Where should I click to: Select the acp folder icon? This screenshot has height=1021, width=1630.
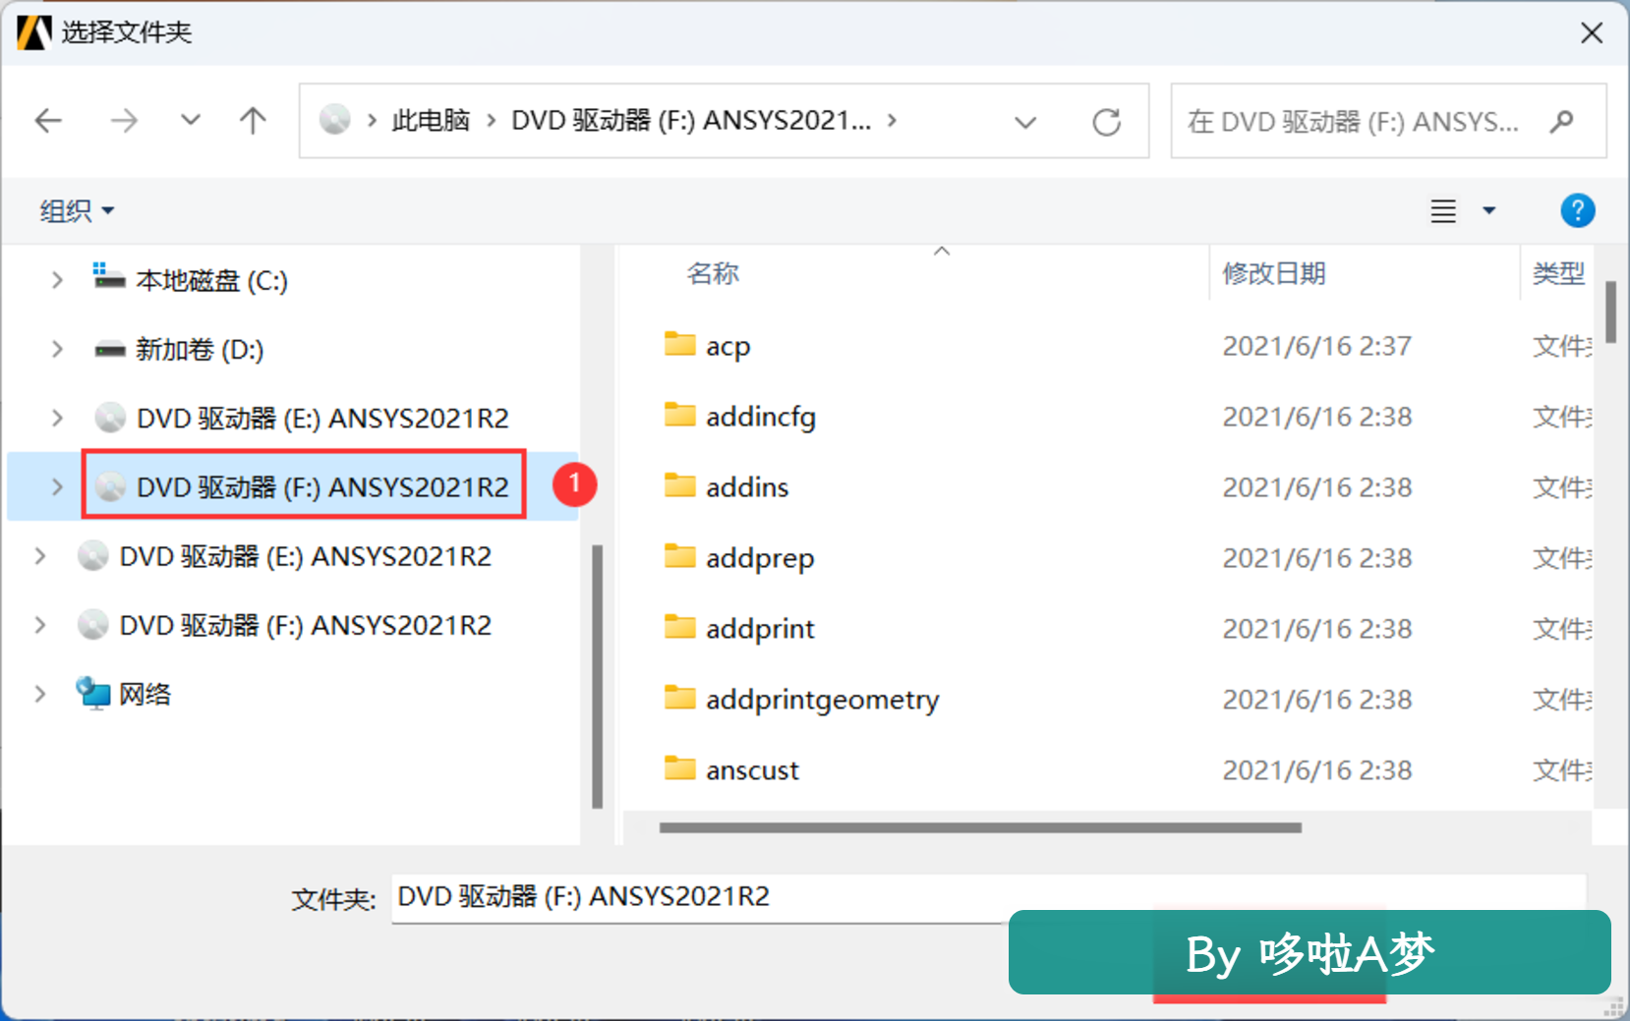pyautogui.click(x=679, y=344)
